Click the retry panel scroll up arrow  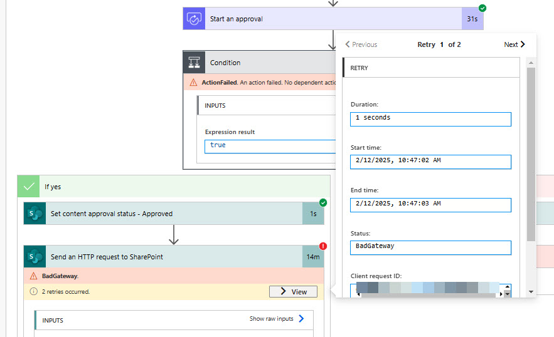pos(531,63)
